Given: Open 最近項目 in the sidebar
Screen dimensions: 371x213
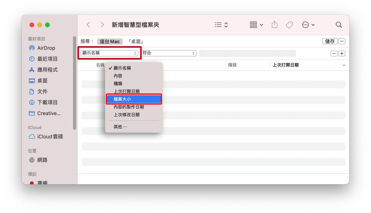Looking at the screenshot, I should click(43, 59).
